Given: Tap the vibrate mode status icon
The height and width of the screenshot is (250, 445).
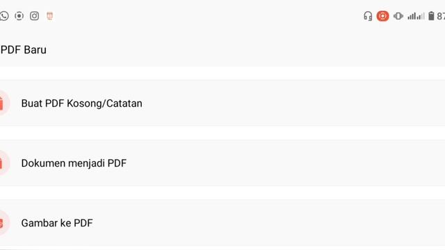Looking at the screenshot, I should [x=398, y=16].
